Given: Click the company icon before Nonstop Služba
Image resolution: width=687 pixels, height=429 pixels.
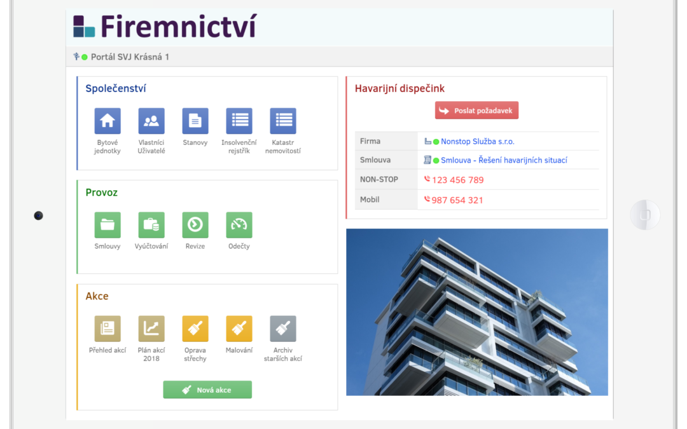Looking at the screenshot, I should [427, 141].
